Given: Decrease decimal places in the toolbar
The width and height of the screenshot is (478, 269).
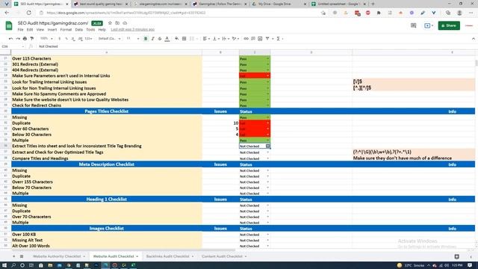Looking at the screenshot, I should [x=73, y=39].
